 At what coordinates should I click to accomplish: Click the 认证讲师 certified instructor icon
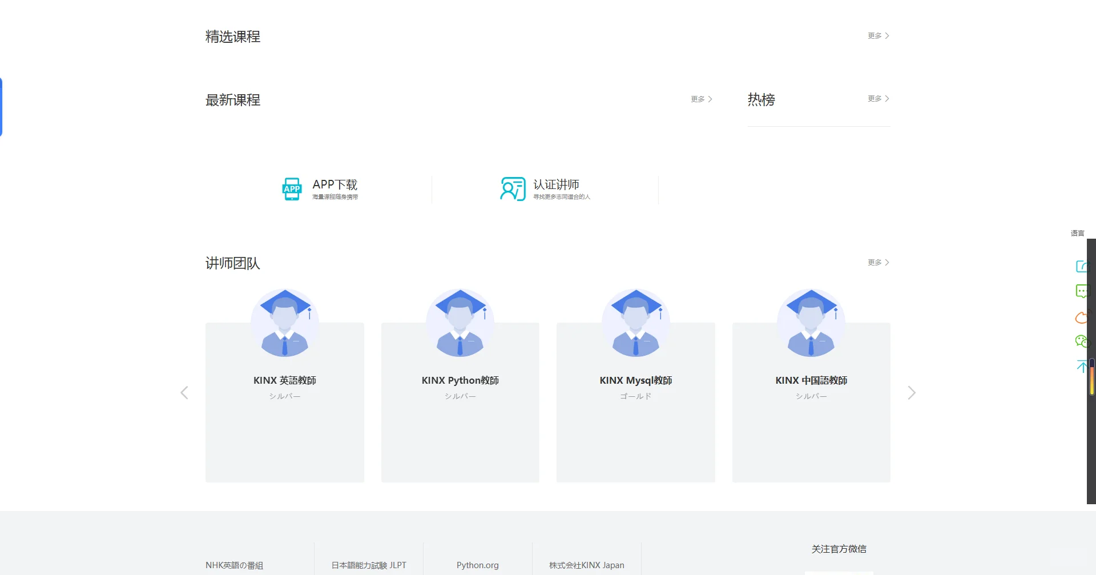pyautogui.click(x=512, y=188)
